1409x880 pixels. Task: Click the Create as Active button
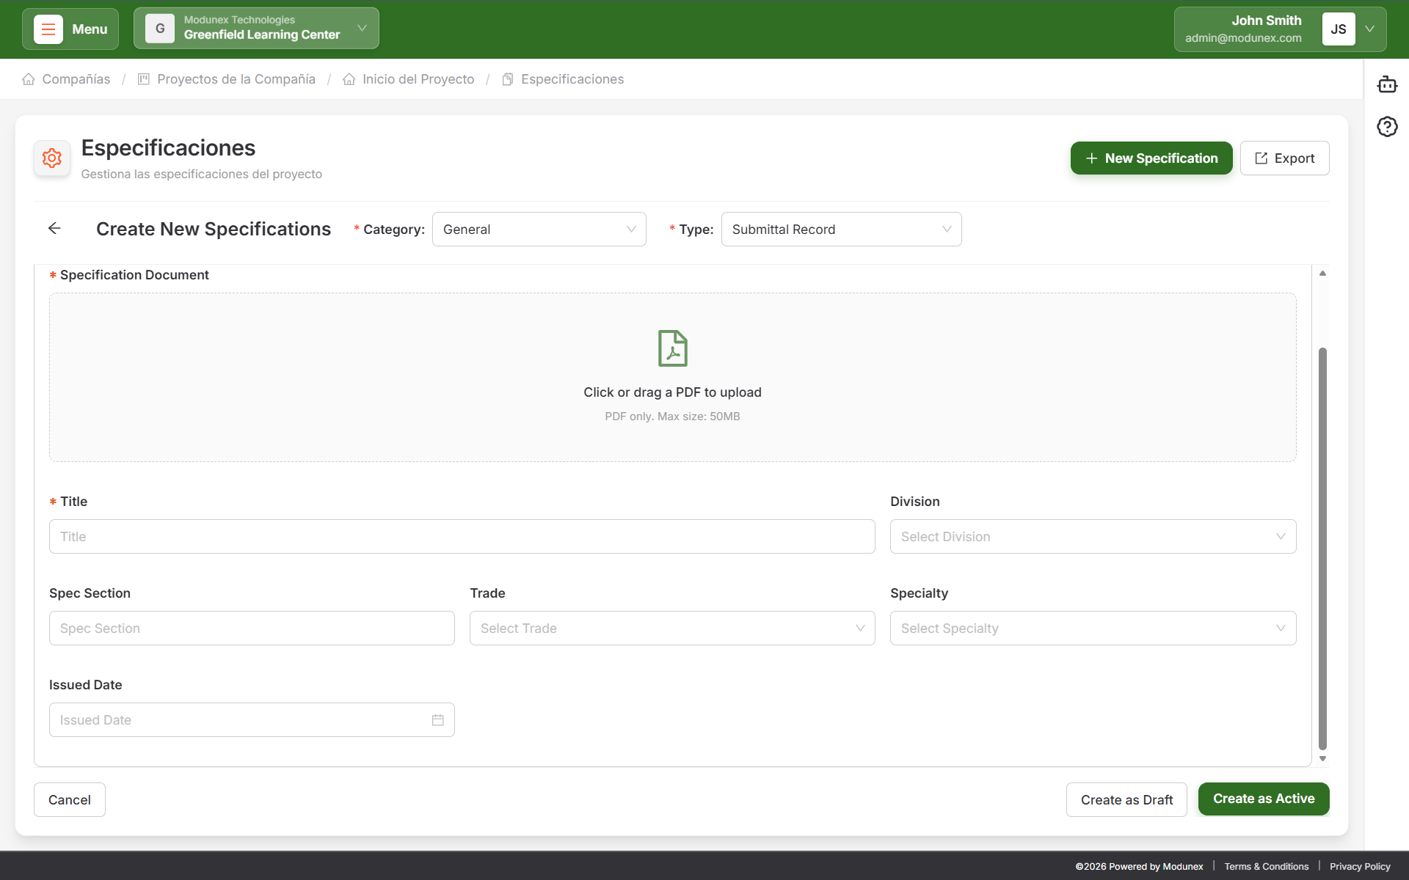1263,799
